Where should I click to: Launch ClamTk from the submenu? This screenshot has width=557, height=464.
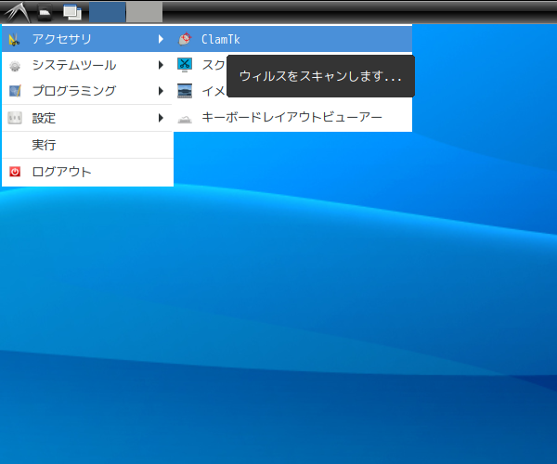(x=292, y=39)
